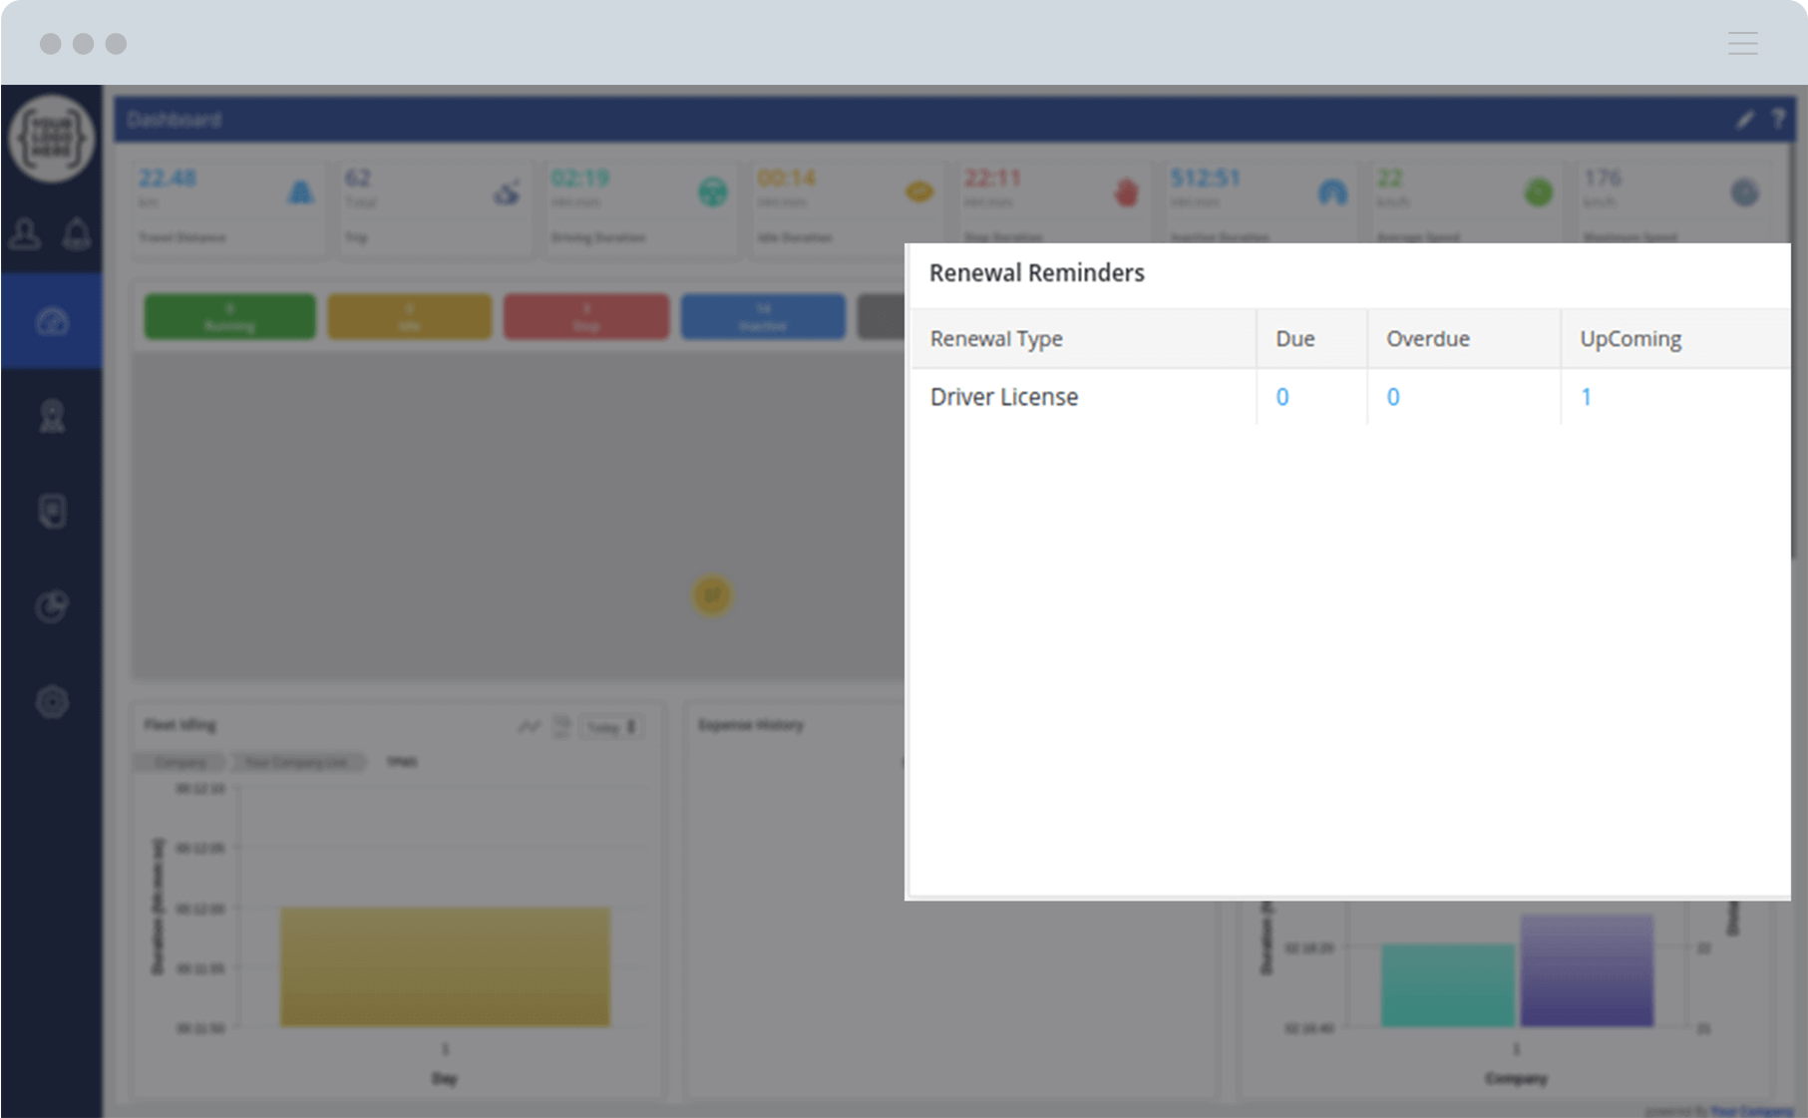
Task: Filter vehicles by yellow Idle status
Action: pyautogui.click(x=409, y=316)
